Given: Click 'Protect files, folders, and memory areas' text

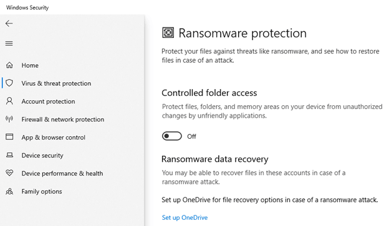Looking at the screenshot, I should pyautogui.click(x=272, y=111).
